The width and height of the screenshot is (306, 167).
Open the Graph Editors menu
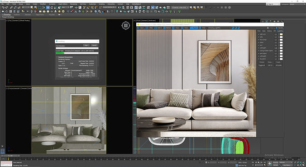(x=63, y=4)
